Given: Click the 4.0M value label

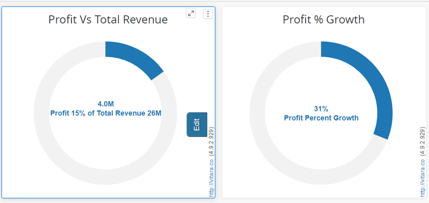Looking at the screenshot, I should click(106, 104).
